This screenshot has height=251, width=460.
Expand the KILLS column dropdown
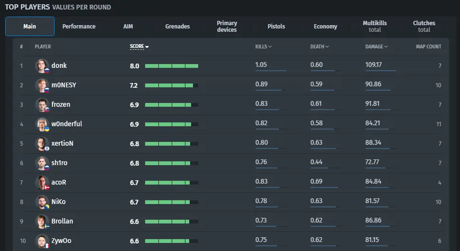tap(264, 46)
